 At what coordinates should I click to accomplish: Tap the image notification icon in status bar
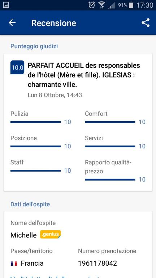[x=6, y=5]
